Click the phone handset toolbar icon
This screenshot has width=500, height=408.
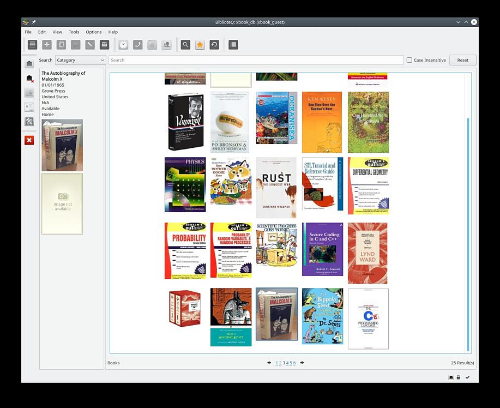tap(138, 45)
